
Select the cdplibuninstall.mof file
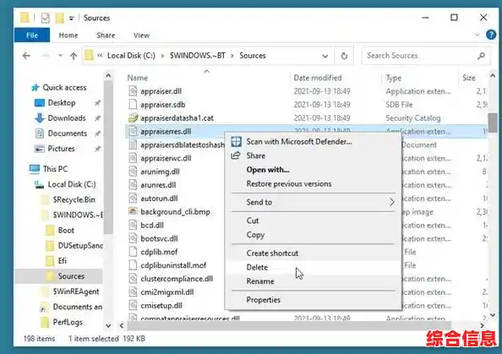tap(173, 265)
